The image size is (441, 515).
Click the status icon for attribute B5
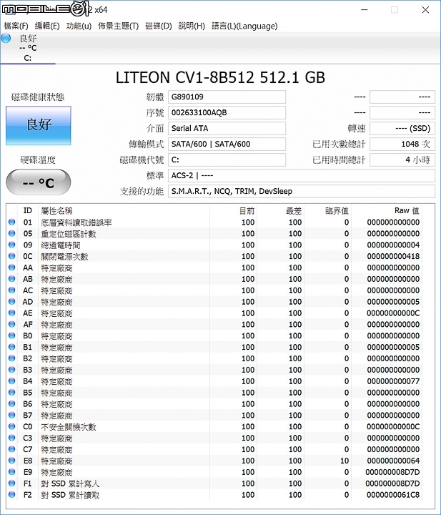(12, 393)
